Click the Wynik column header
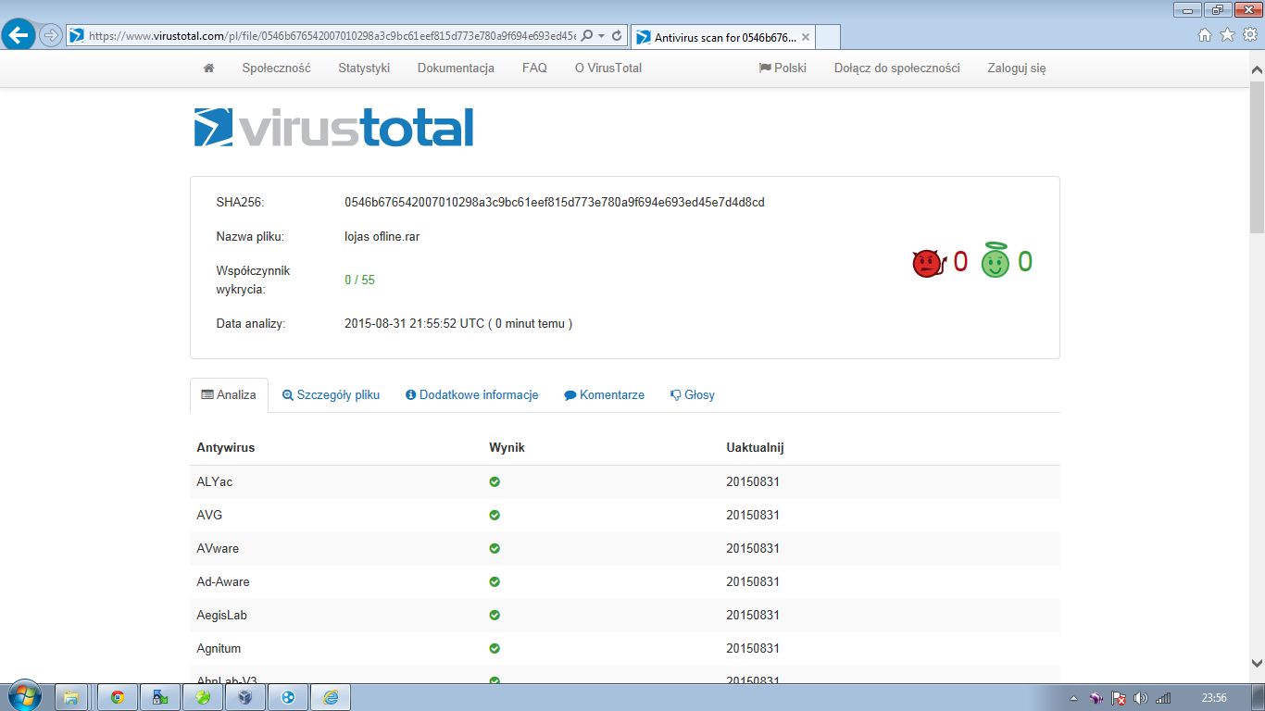Image resolution: width=1265 pixels, height=711 pixels. click(x=507, y=447)
